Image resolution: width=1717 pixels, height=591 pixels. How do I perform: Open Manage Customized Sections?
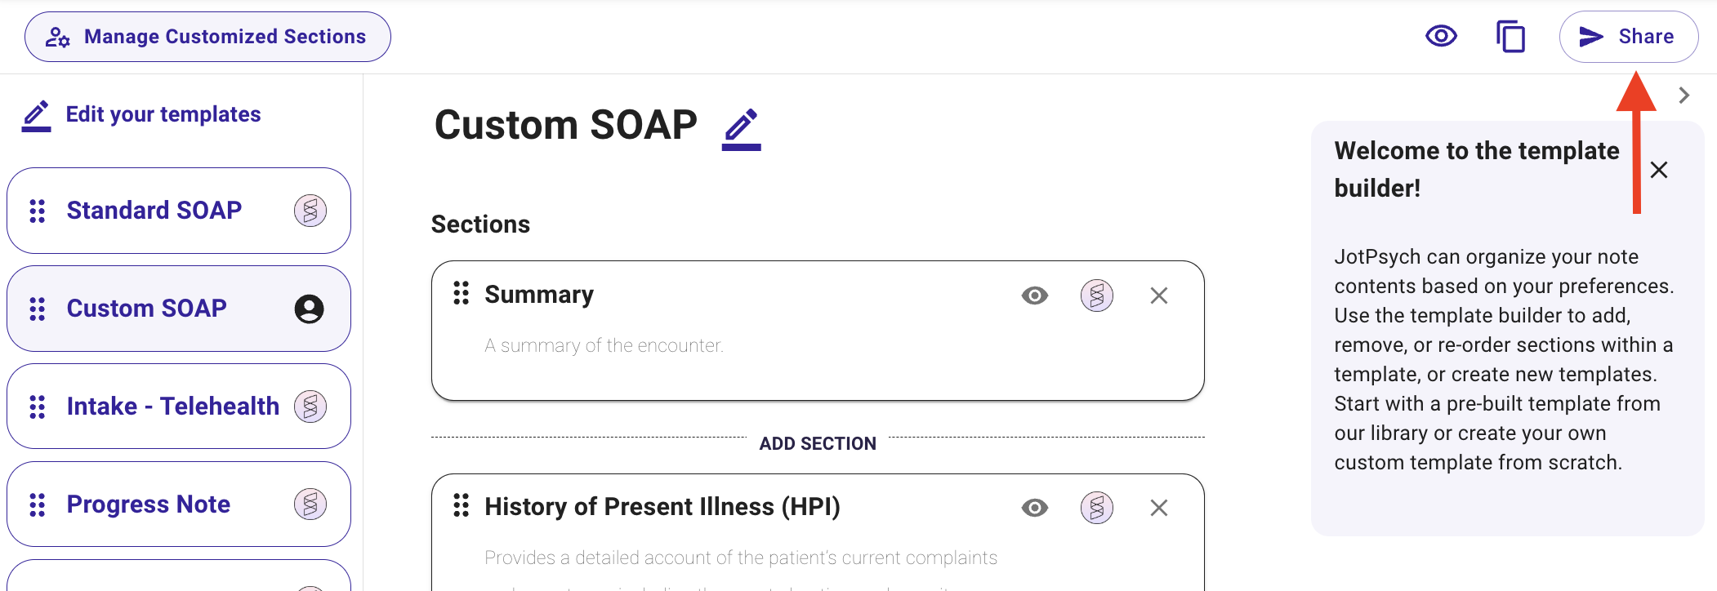(207, 37)
